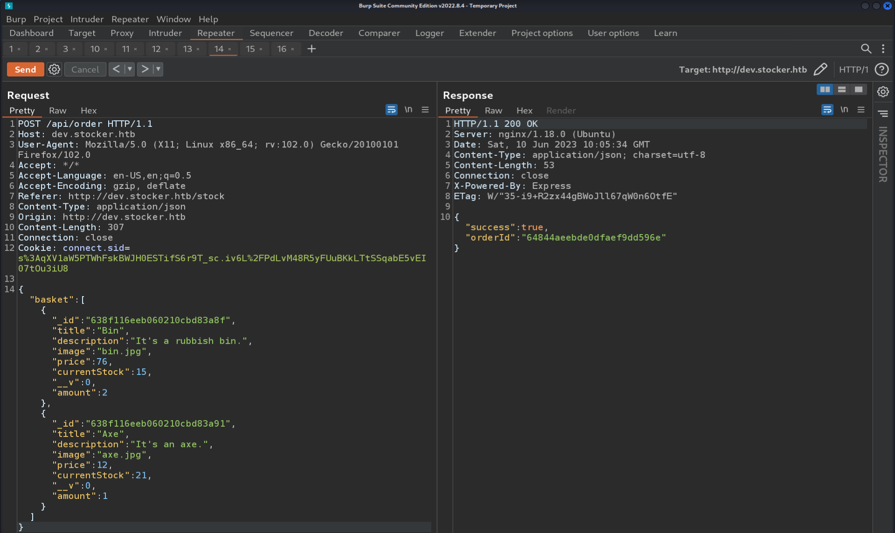This screenshot has width=895, height=533.
Task: Open the Proxy tool tab
Action: click(x=122, y=33)
